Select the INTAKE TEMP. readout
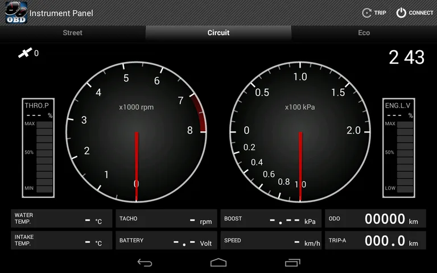Image resolution: width=437 pixels, height=273 pixels. [x=61, y=240]
